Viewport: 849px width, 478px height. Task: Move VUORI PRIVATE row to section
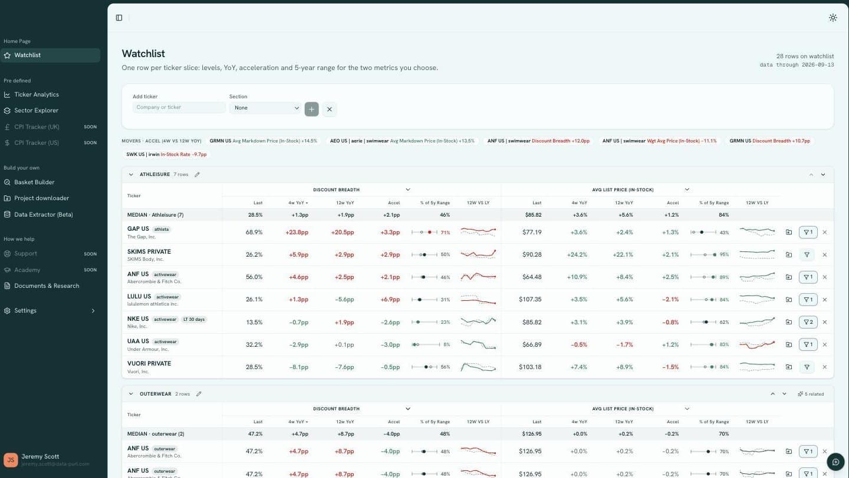point(789,367)
